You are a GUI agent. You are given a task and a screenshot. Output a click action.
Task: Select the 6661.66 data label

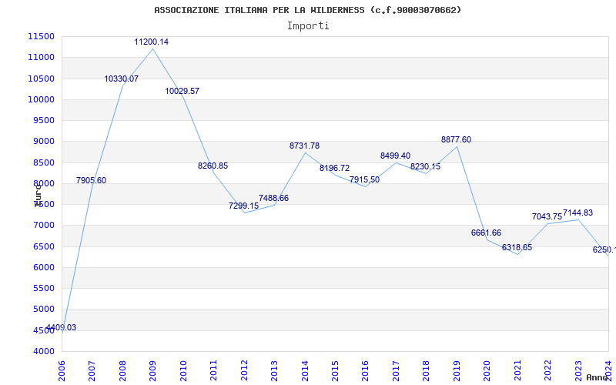click(x=487, y=233)
